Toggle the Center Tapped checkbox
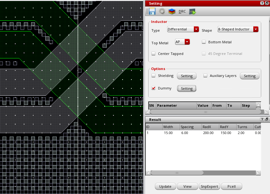The image size is (270, 194). coord(154,54)
